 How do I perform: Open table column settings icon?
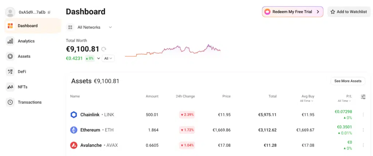pyautogui.click(x=363, y=97)
